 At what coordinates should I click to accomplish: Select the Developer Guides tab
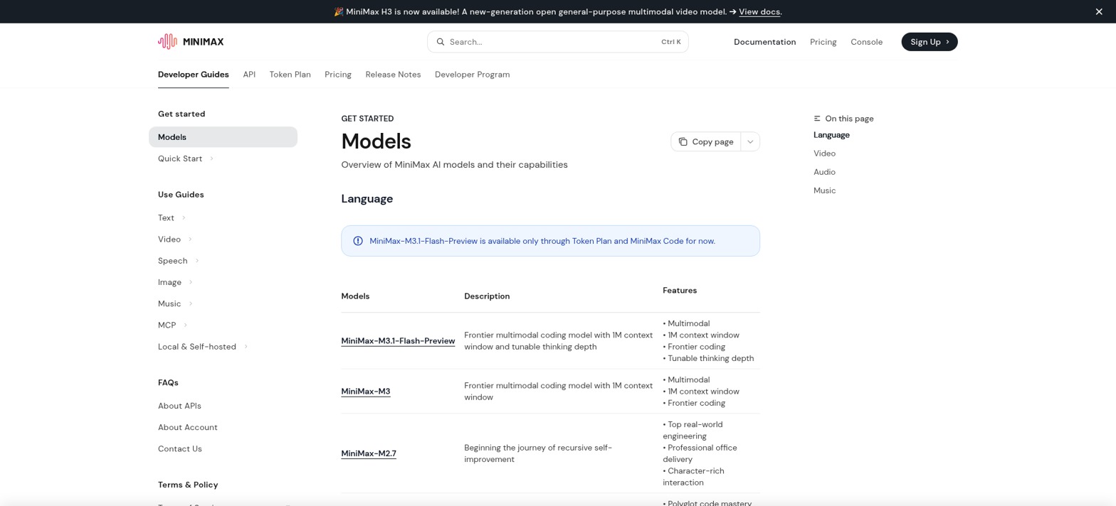194,75
